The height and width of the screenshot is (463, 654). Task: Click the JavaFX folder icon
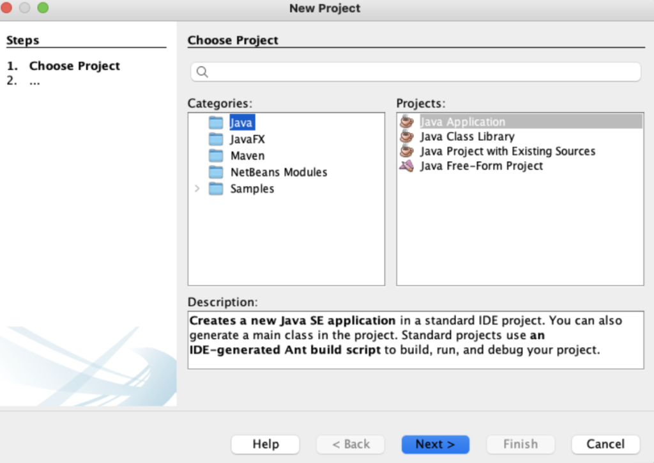point(216,139)
